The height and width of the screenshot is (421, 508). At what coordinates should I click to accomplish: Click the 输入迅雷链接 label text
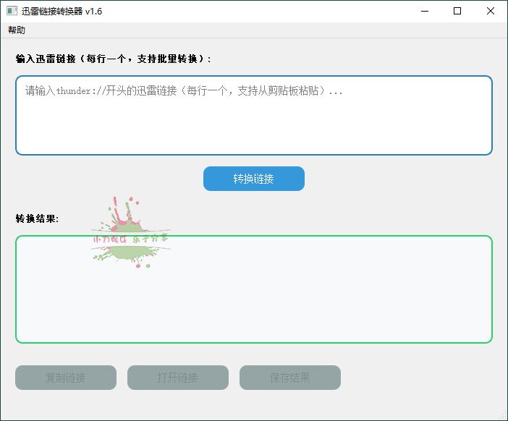[x=112, y=59]
